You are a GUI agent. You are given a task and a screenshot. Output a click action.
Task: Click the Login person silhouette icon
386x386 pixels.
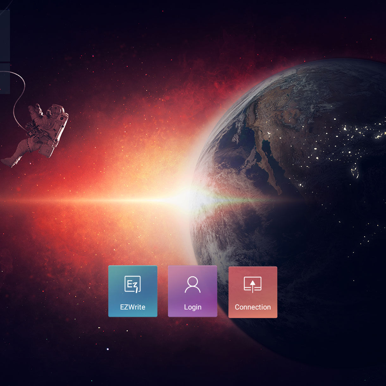pos(192,285)
